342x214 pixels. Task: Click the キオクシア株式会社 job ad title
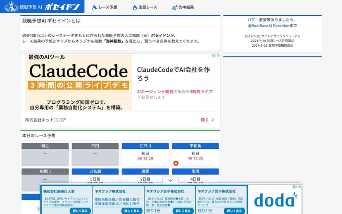[x=110, y=191]
